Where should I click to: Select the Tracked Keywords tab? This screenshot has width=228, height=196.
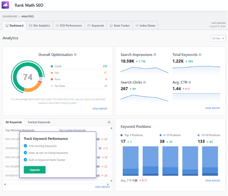click(39, 122)
